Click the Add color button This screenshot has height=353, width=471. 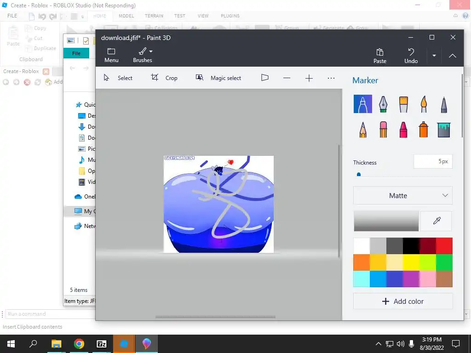(x=403, y=301)
